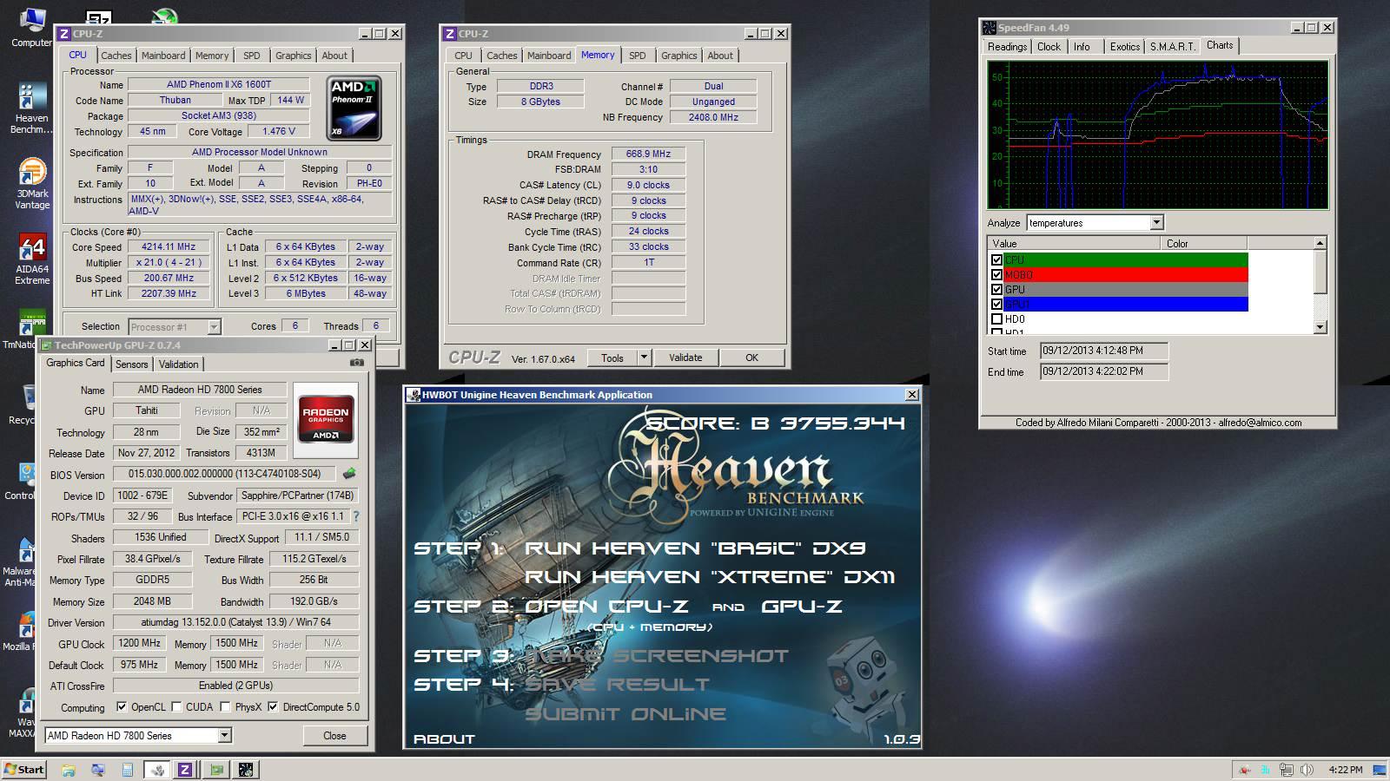
Task: Click the cyan temperature number tray icon
Action: point(1266,770)
